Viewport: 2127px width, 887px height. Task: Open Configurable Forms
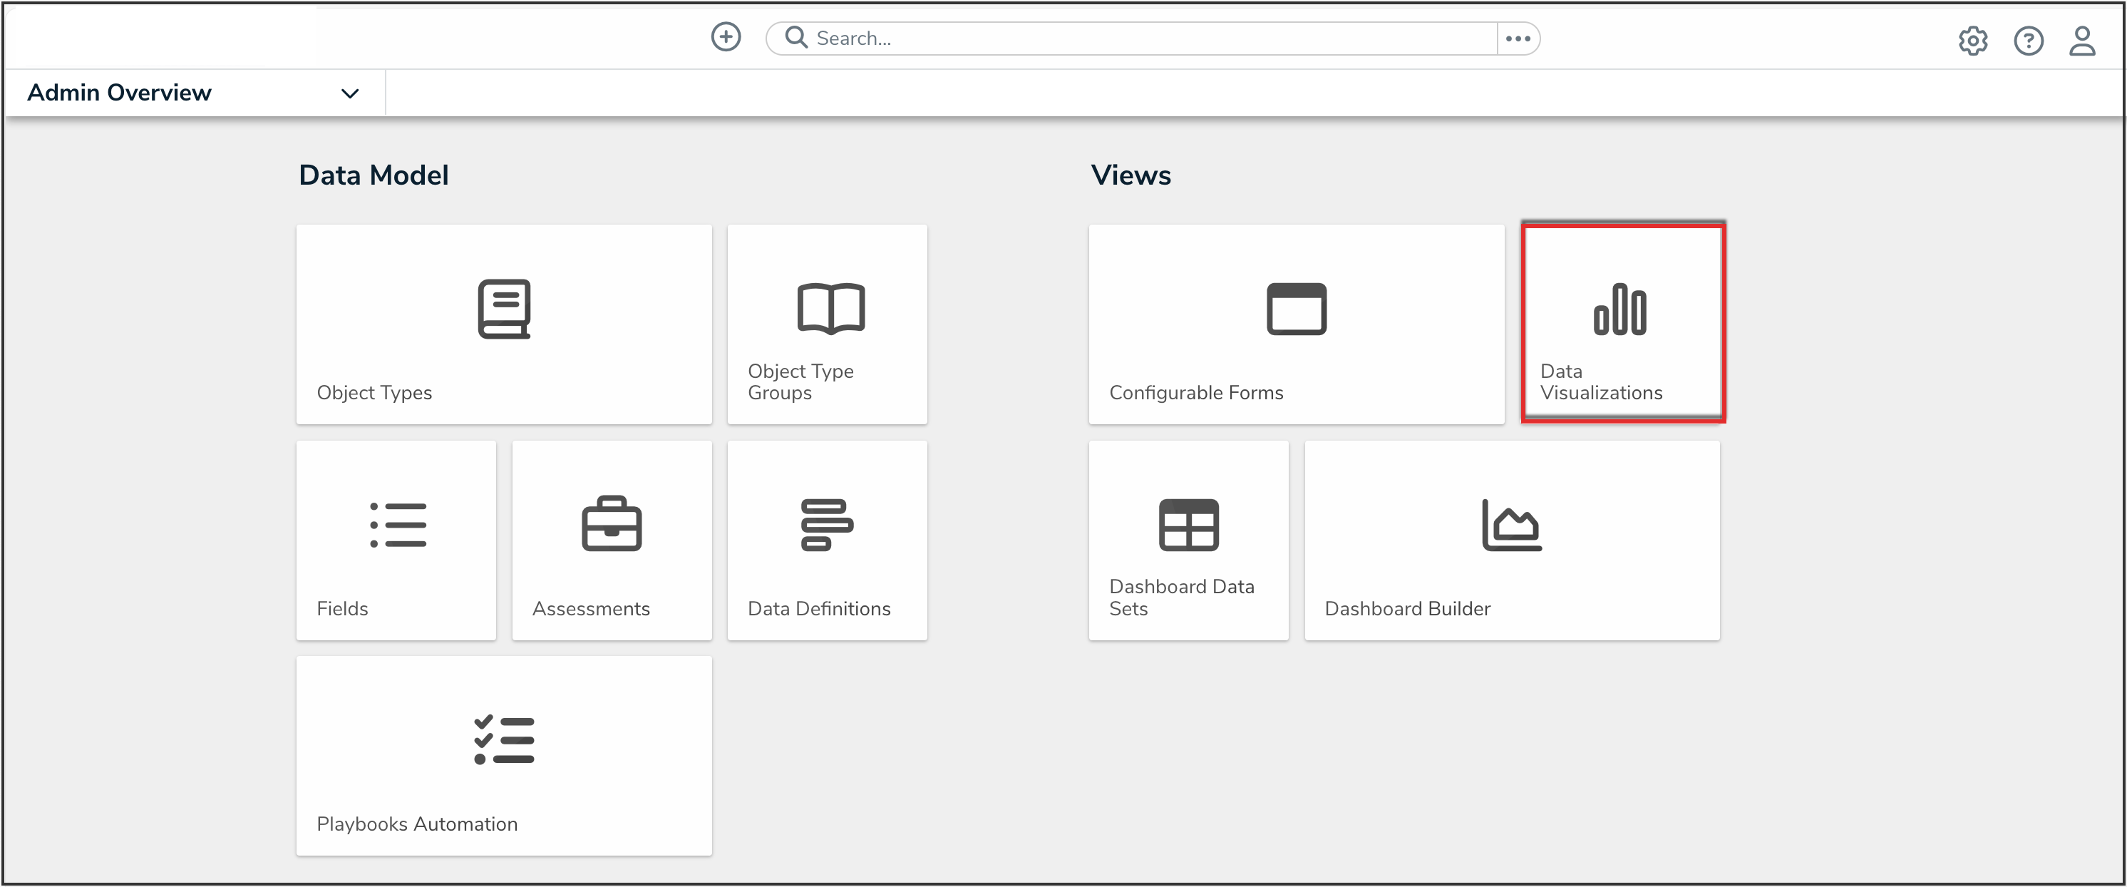1296,324
